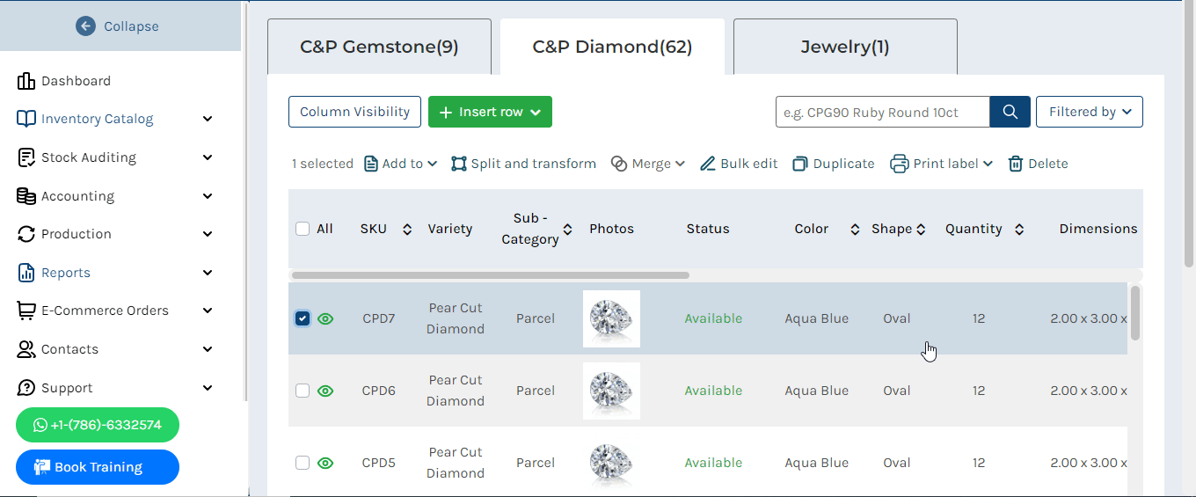Open the Filtered by dropdown

coord(1090,112)
